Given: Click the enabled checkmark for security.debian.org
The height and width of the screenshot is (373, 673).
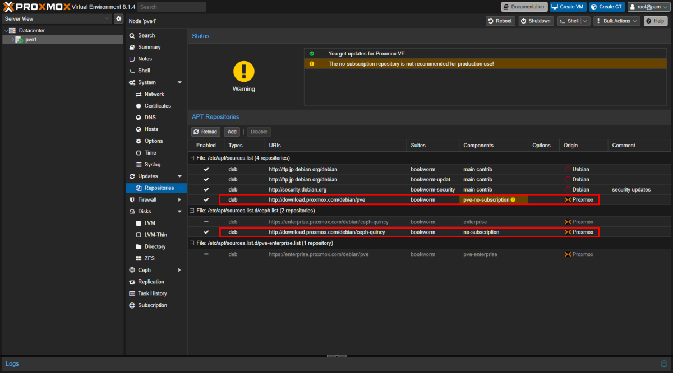Looking at the screenshot, I should pos(206,190).
